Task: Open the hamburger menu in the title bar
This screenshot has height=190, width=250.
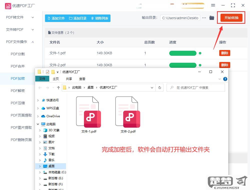Action: pos(213,5)
